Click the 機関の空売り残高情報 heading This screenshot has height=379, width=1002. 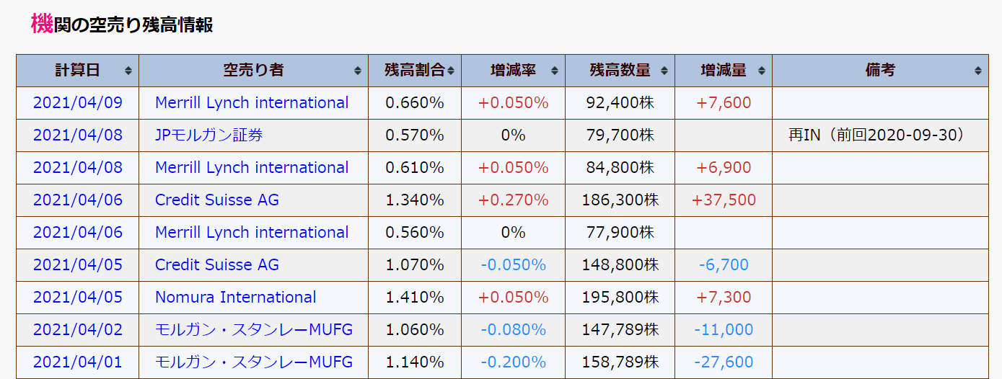121,24
